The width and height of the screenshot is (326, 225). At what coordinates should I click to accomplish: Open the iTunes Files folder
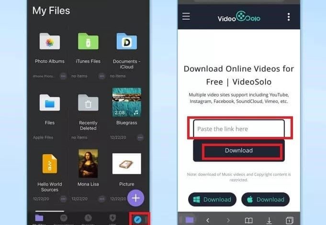click(88, 41)
